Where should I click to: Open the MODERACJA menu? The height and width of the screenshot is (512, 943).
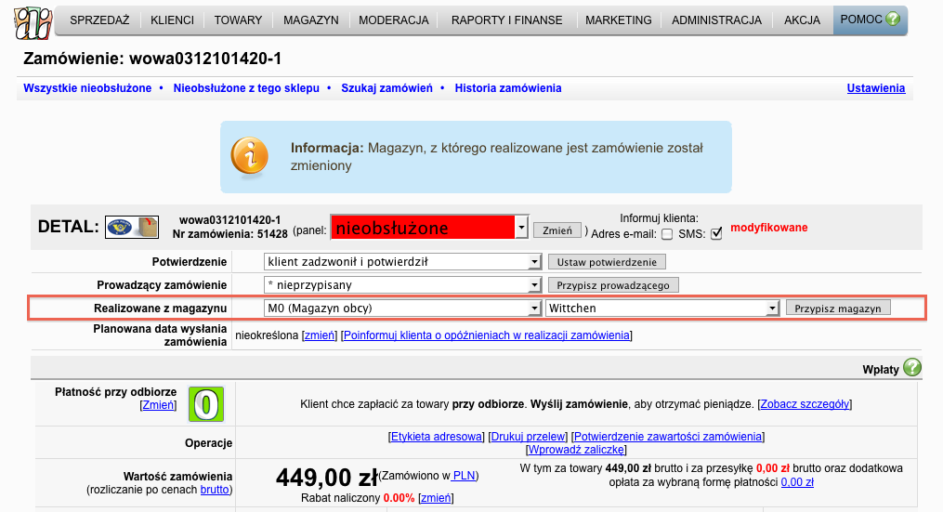[394, 20]
